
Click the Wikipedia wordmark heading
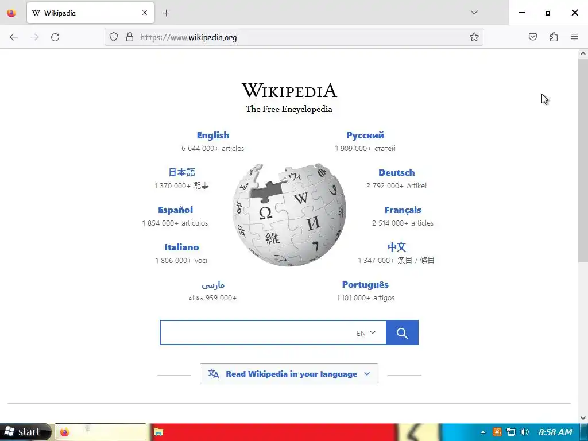click(x=289, y=90)
